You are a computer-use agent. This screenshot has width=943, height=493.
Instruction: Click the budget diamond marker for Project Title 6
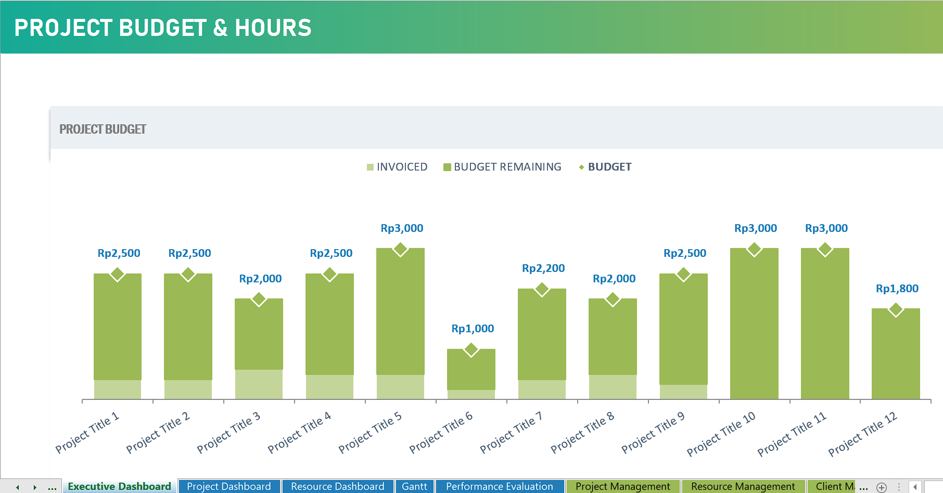click(471, 350)
